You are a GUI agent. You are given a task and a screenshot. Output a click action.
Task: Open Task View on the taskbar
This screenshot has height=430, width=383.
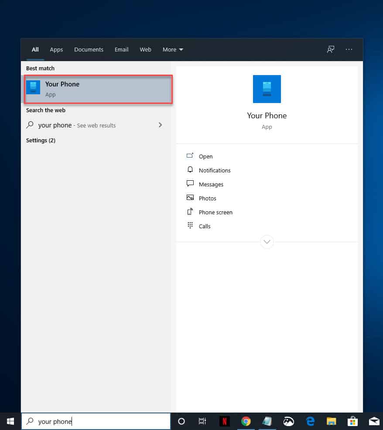tap(202, 421)
